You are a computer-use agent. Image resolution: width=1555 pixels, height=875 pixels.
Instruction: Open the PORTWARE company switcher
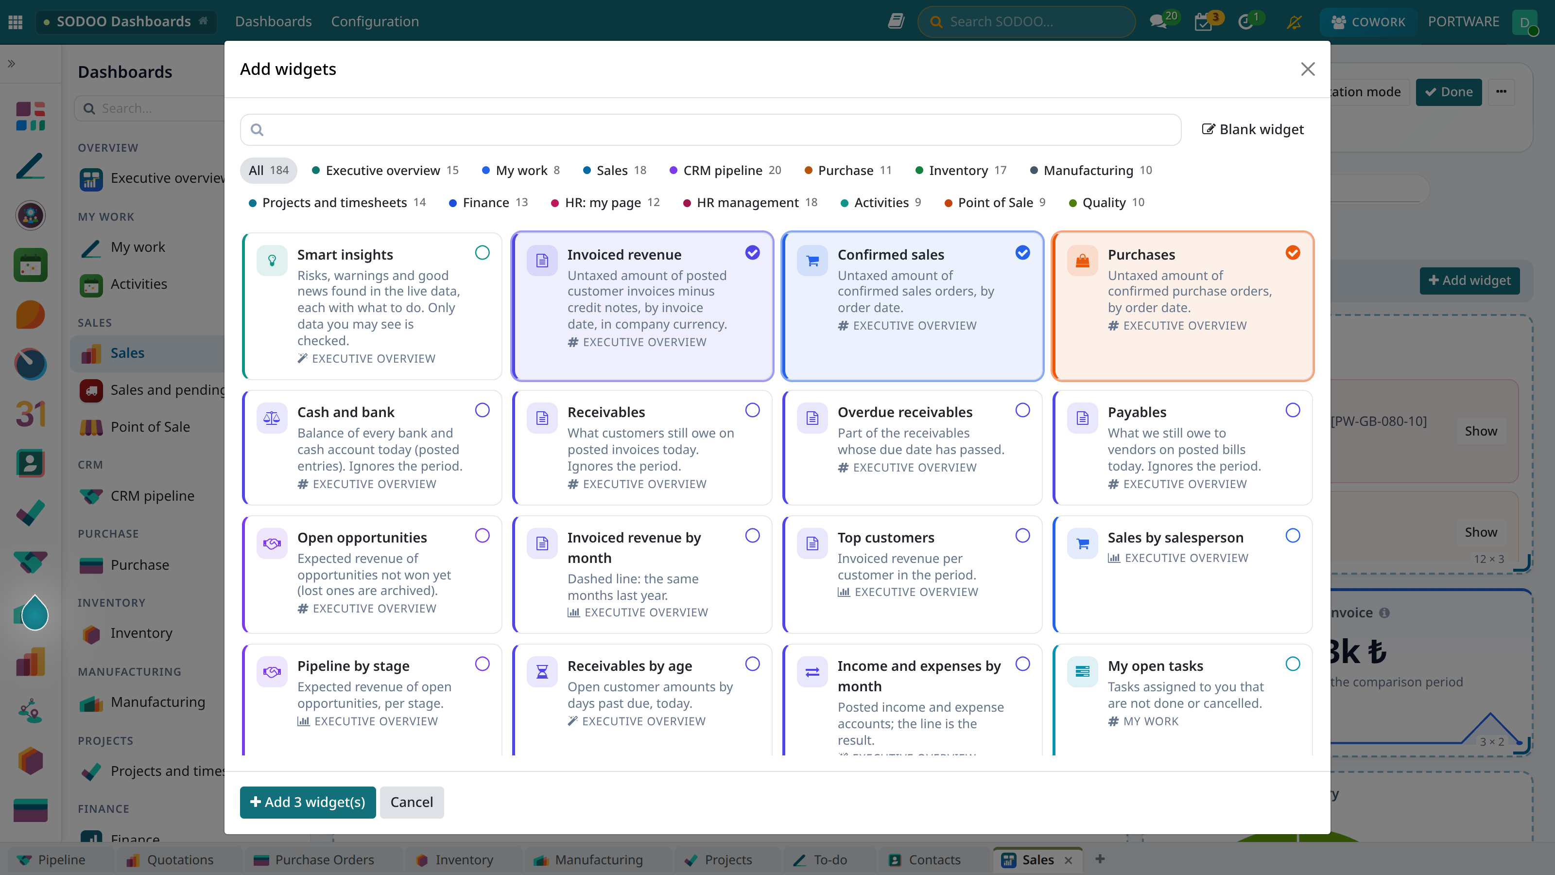1464,22
